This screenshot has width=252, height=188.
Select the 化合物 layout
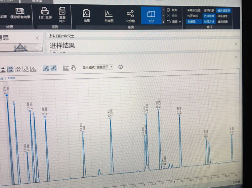coord(130,16)
